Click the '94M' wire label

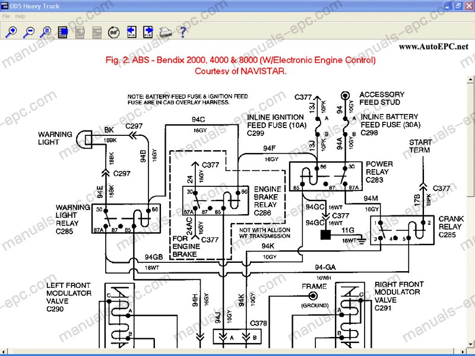click(370, 199)
